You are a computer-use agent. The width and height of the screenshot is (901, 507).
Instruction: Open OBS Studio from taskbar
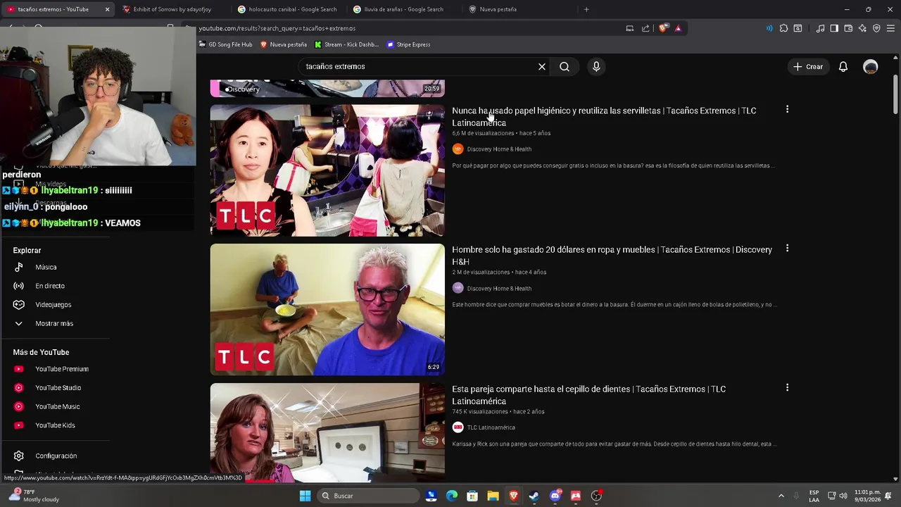pos(596,496)
